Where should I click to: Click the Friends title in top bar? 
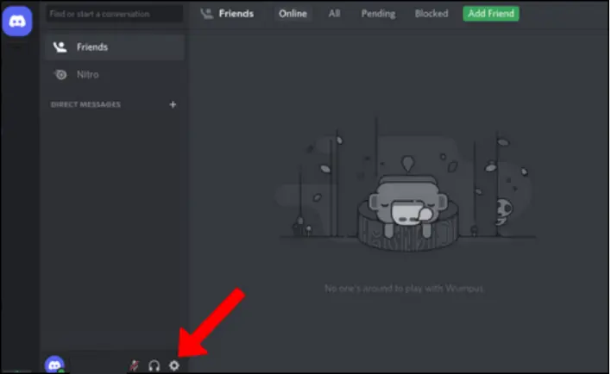click(x=236, y=14)
